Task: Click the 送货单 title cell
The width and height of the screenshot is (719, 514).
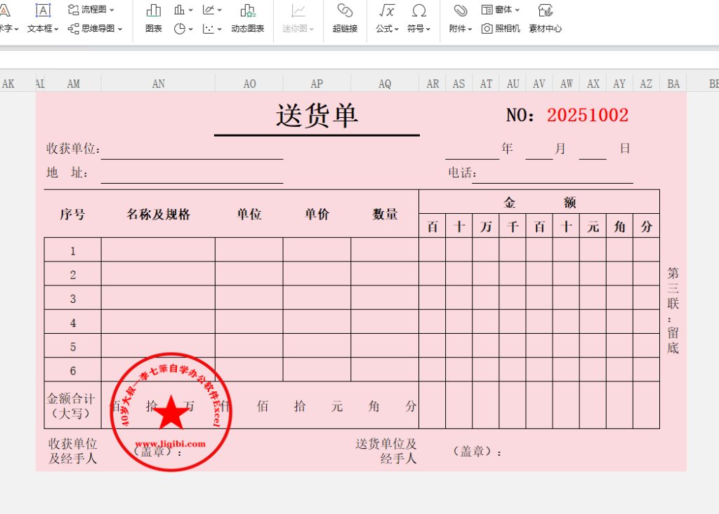Action: point(317,116)
